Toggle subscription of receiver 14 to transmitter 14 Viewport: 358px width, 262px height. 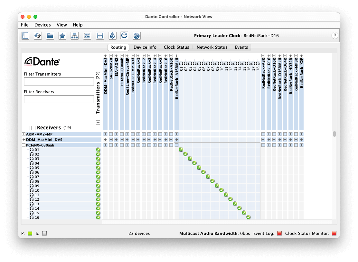pos(240,208)
